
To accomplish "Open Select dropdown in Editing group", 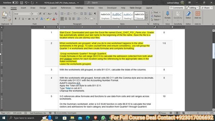I will point(156,20).
